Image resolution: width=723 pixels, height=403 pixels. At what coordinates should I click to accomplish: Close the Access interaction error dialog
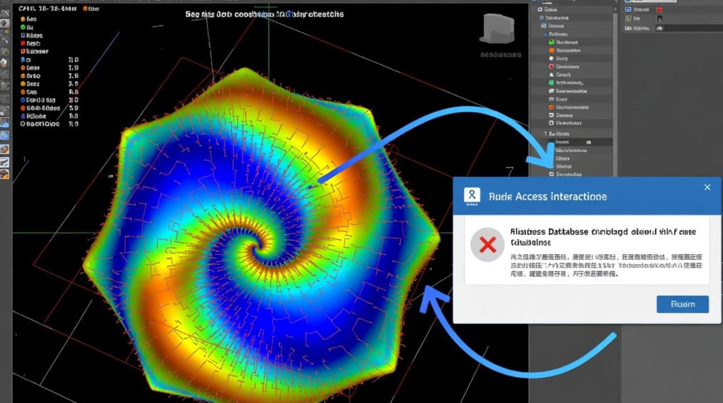pos(707,187)
